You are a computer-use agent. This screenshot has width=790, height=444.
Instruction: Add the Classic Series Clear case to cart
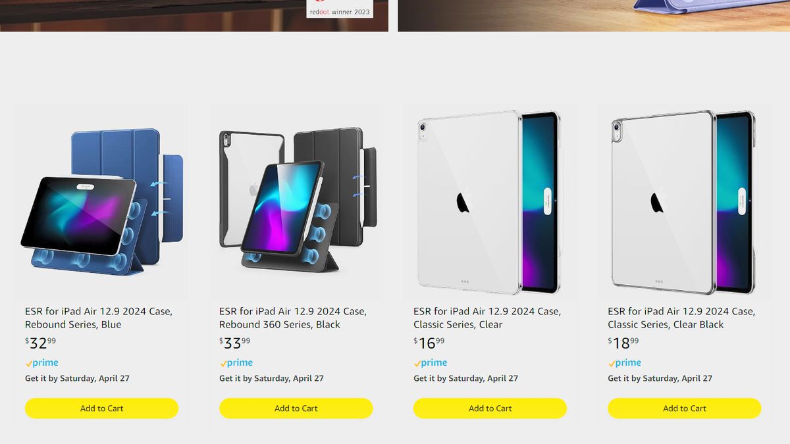click(490, 408)
